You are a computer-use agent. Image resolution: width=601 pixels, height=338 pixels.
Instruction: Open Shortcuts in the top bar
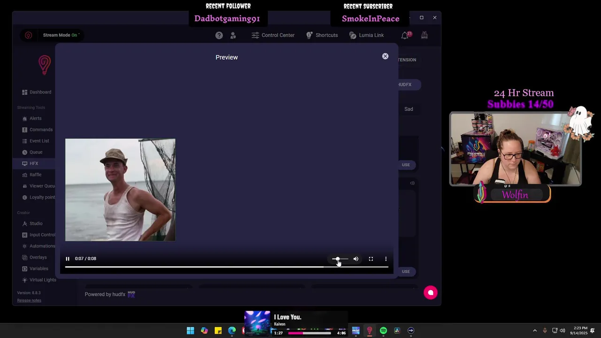click(322, 35)
